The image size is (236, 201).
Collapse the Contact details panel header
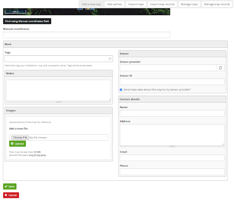point(172,99)
